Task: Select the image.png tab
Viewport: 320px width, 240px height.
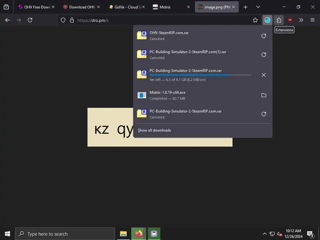Action: pos(217,7)
